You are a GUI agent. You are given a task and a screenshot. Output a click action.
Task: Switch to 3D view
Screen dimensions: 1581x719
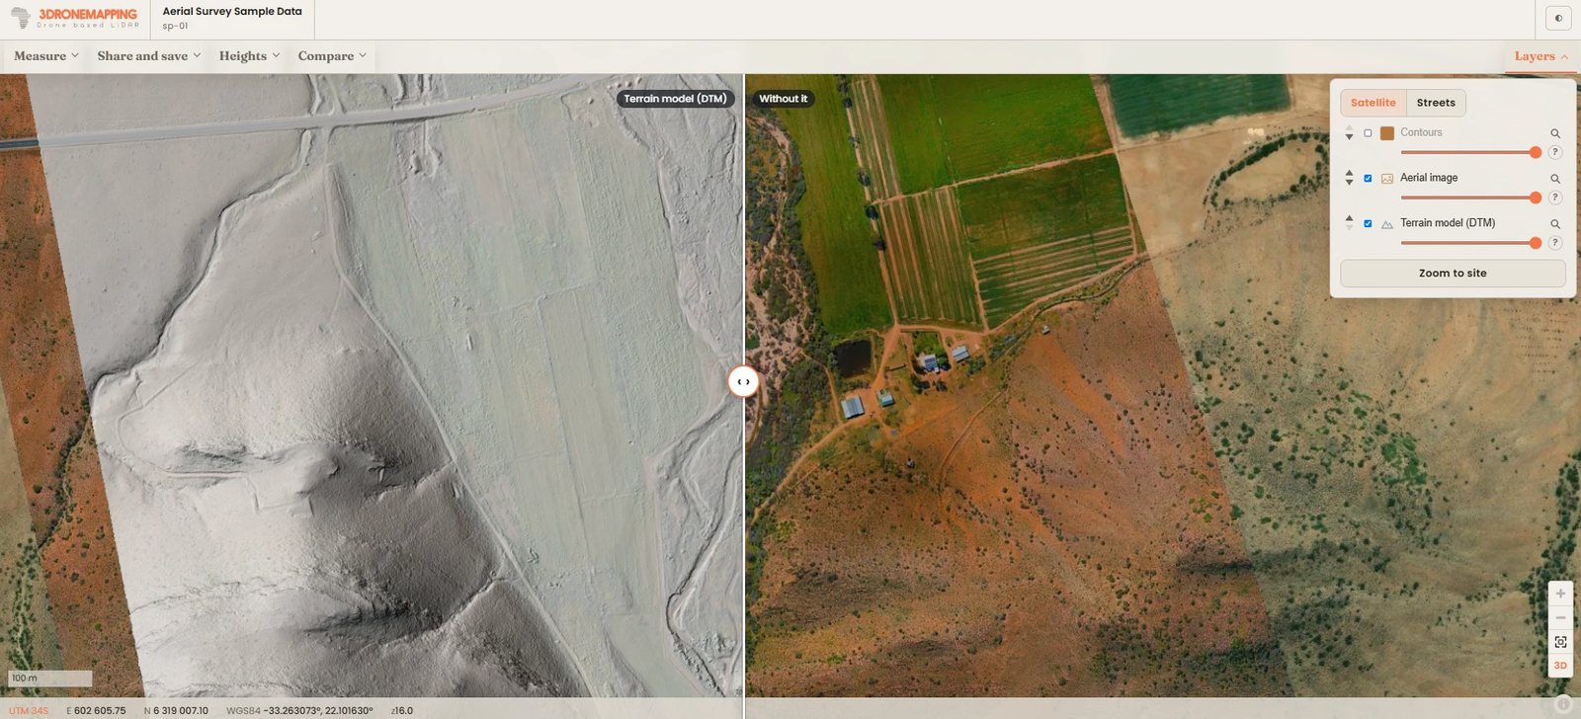[x=1560, y=666]
